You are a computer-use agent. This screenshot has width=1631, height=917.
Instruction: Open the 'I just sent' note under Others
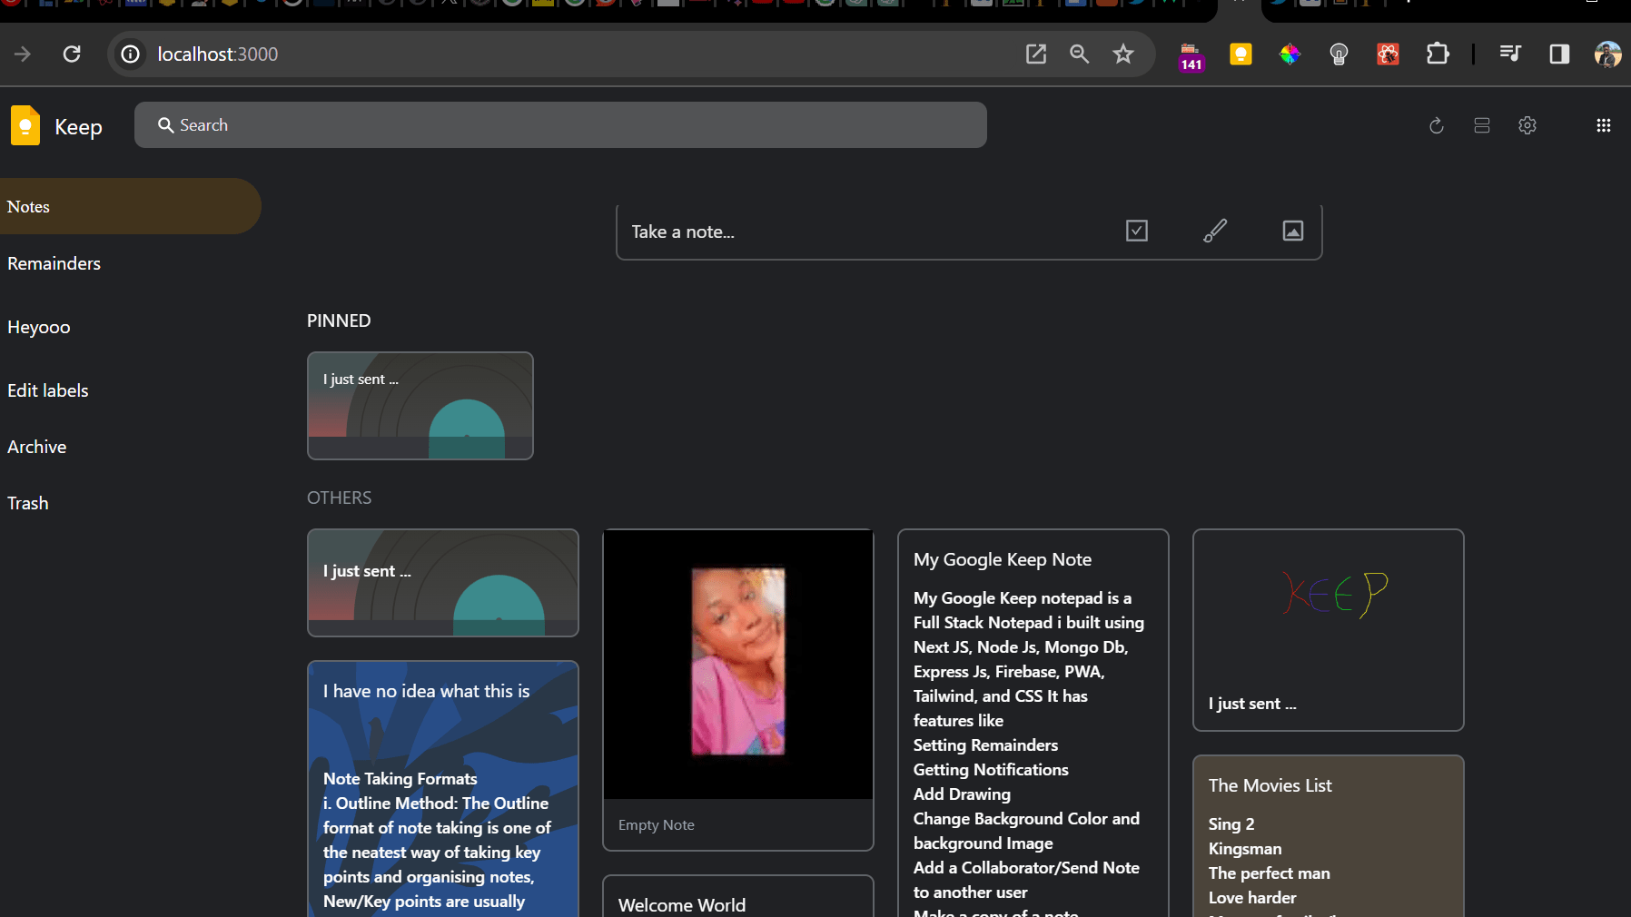click(x=443, y=583)
